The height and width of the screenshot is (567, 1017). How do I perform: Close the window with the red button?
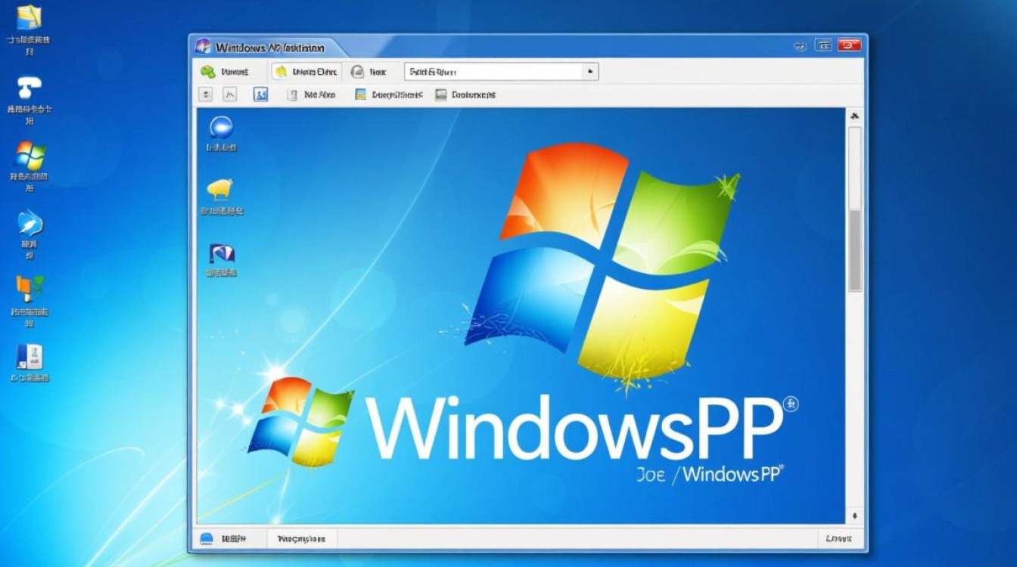(x=849, y=46)
